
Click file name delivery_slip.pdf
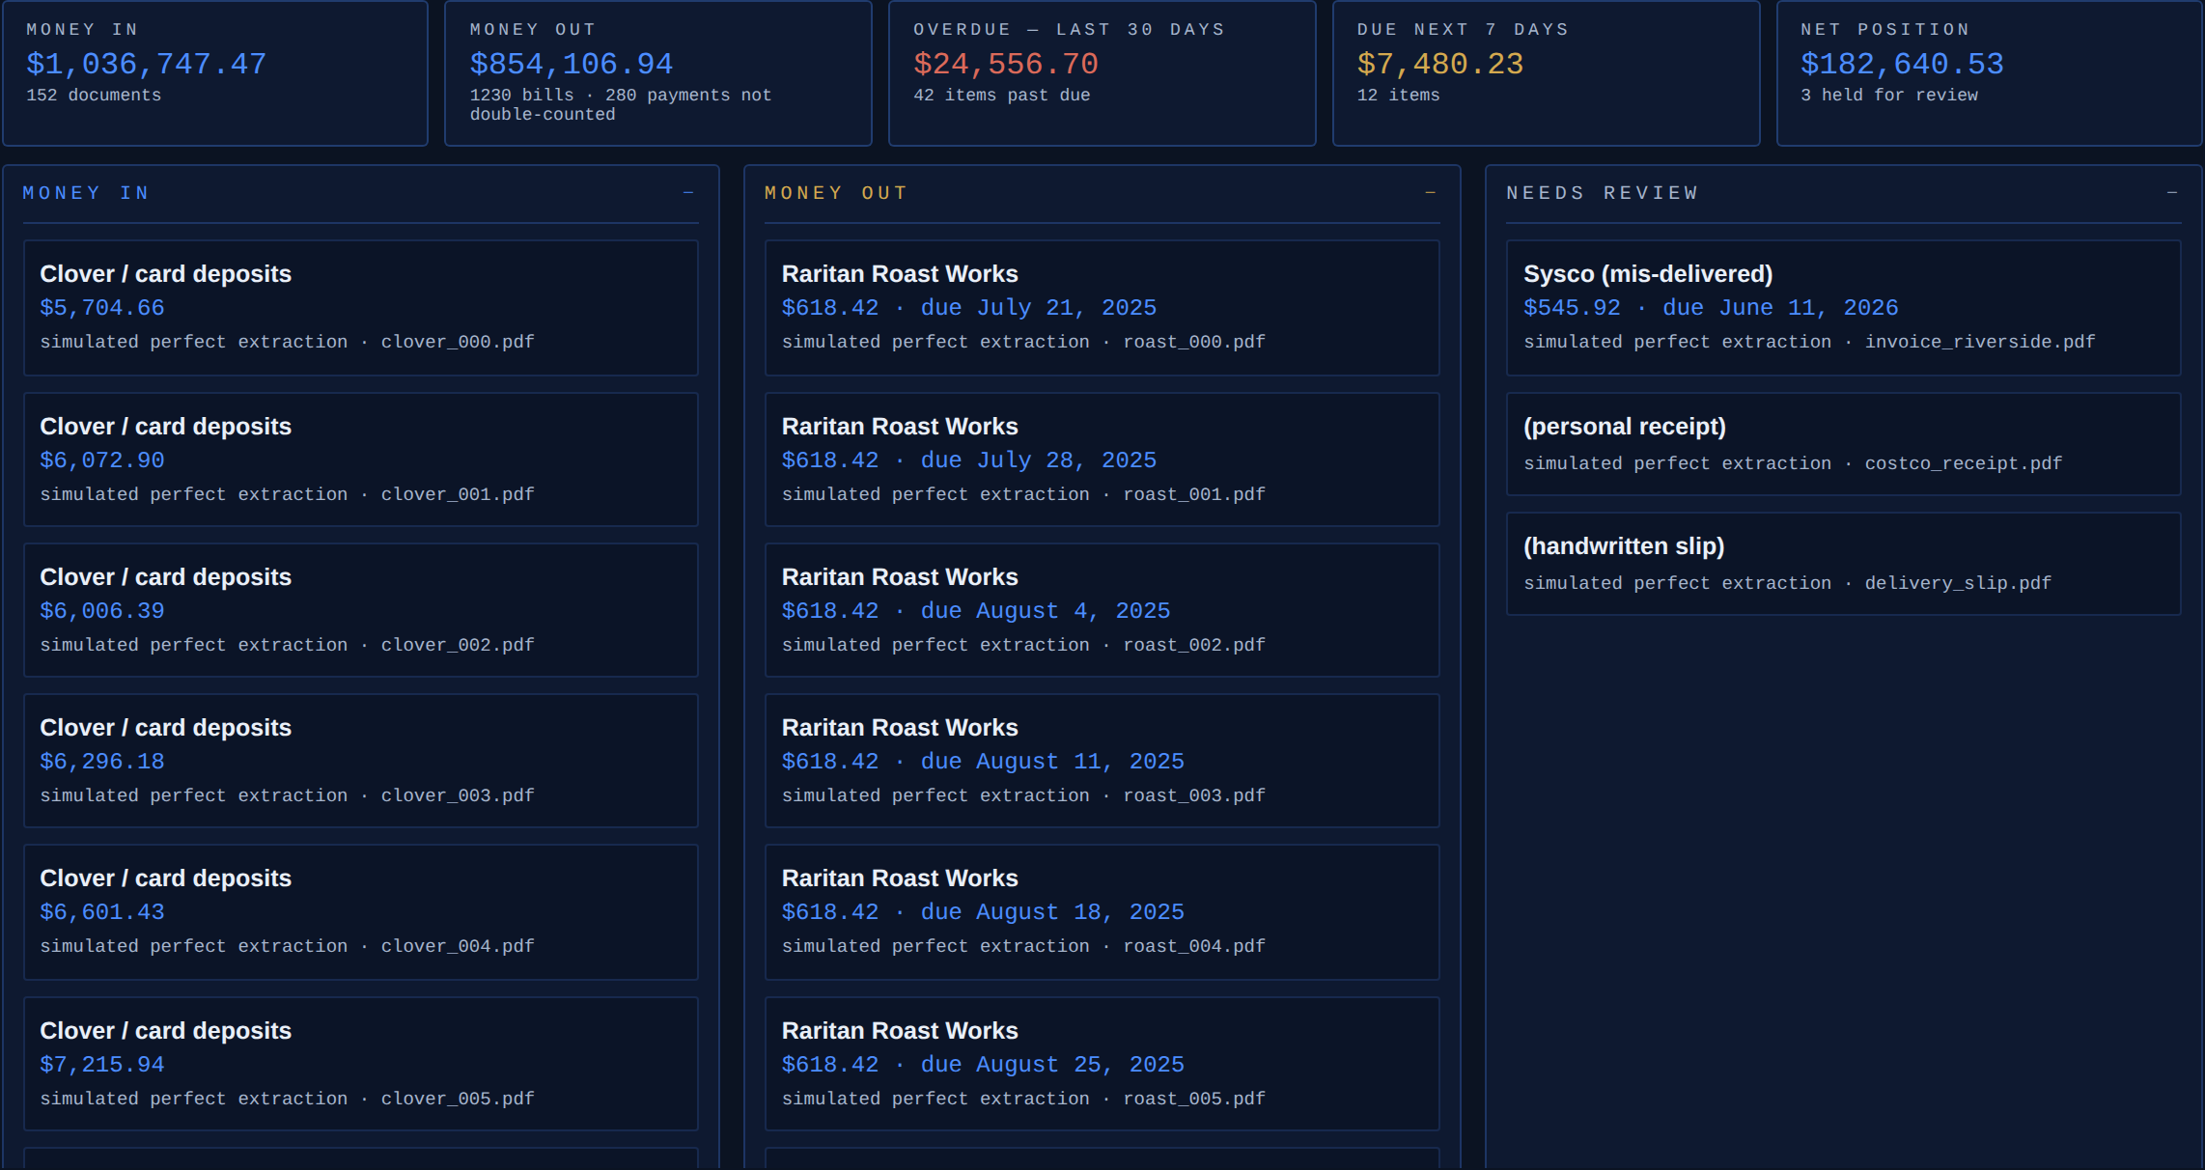(1958, 583)
